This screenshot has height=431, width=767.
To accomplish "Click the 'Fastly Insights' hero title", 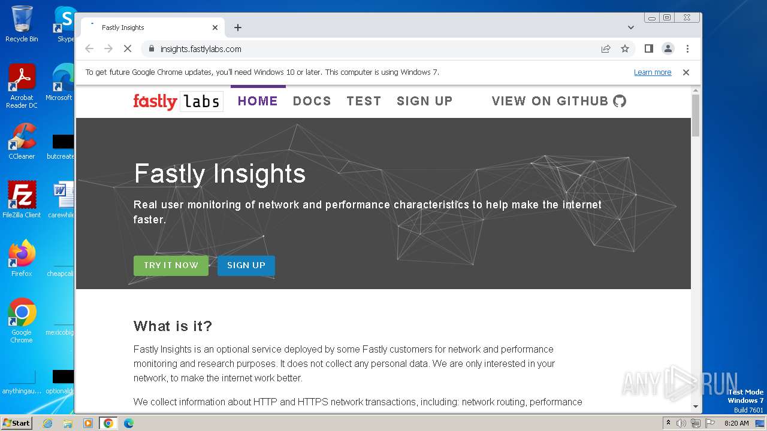I will tap(220, 174).
